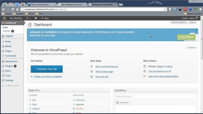Image resolution: width=203 pixels, height=114 pixels.
Task: Click the Customize Your Site button
Action: pyautogui.click(x=47, y=69)
